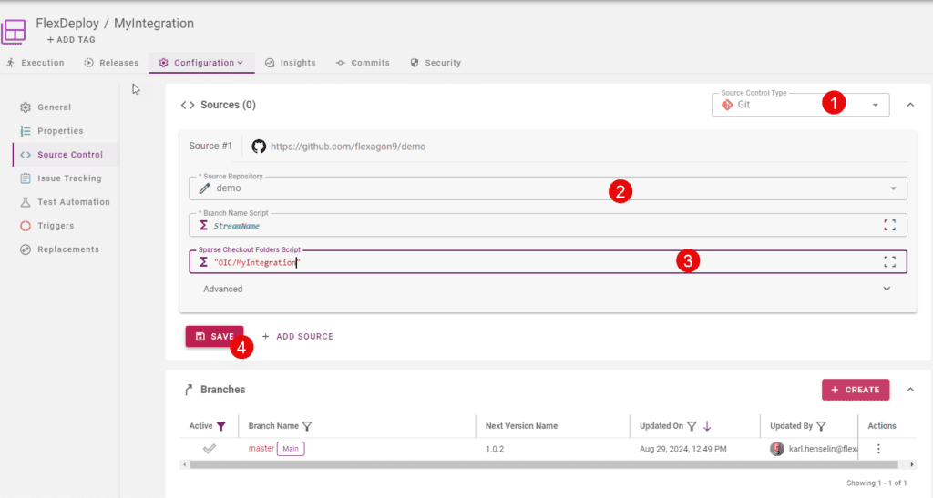
Task: Open the Execution tab
Action: (x=36, y=63)
